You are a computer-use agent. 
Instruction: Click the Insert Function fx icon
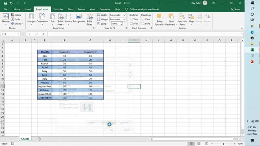pos(43,34)
